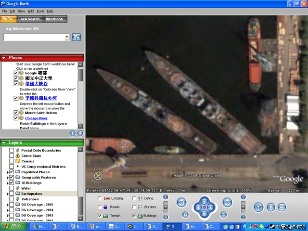Check Postal Code Boundaries layer
The image size is (308, 231).
click(12, 150)
